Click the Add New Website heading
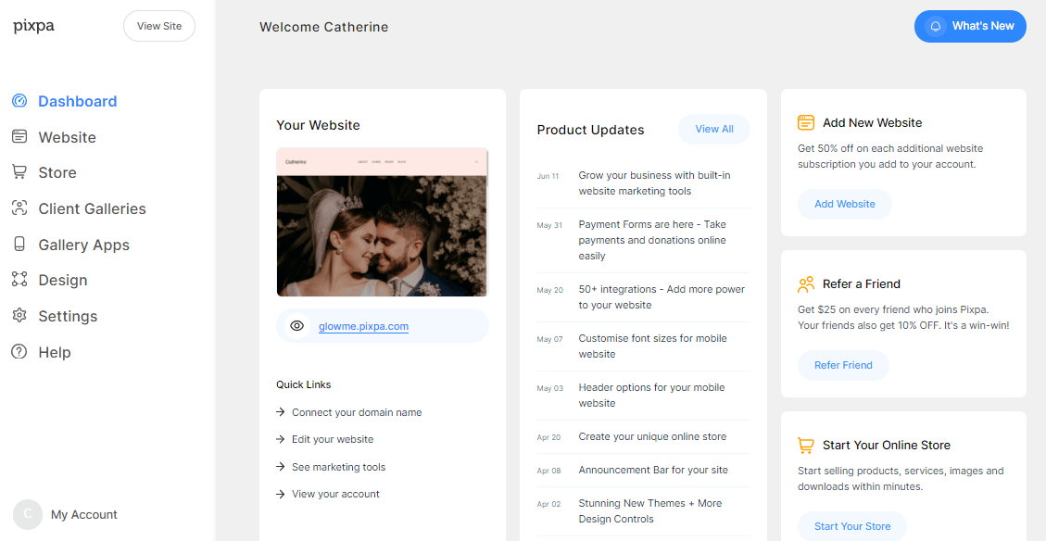 click(x=872, y=122)
